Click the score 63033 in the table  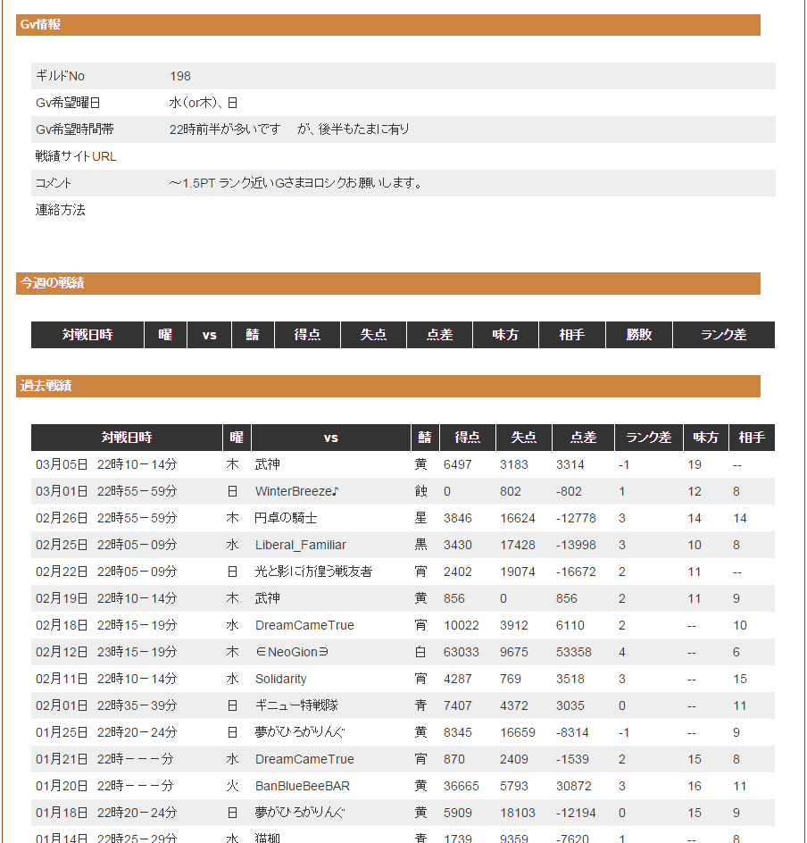[x=461, y=652]
